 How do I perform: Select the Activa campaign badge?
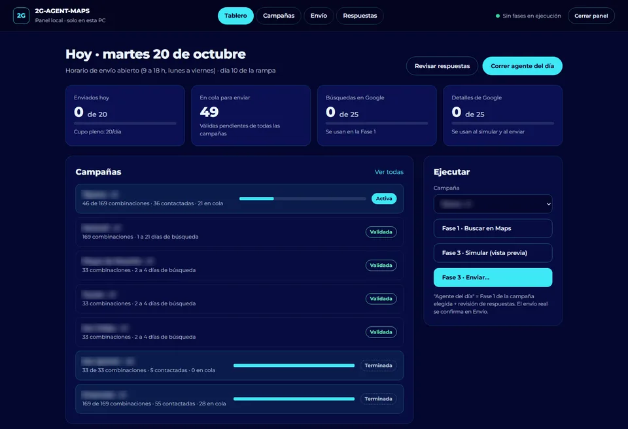tap(384, 199)
